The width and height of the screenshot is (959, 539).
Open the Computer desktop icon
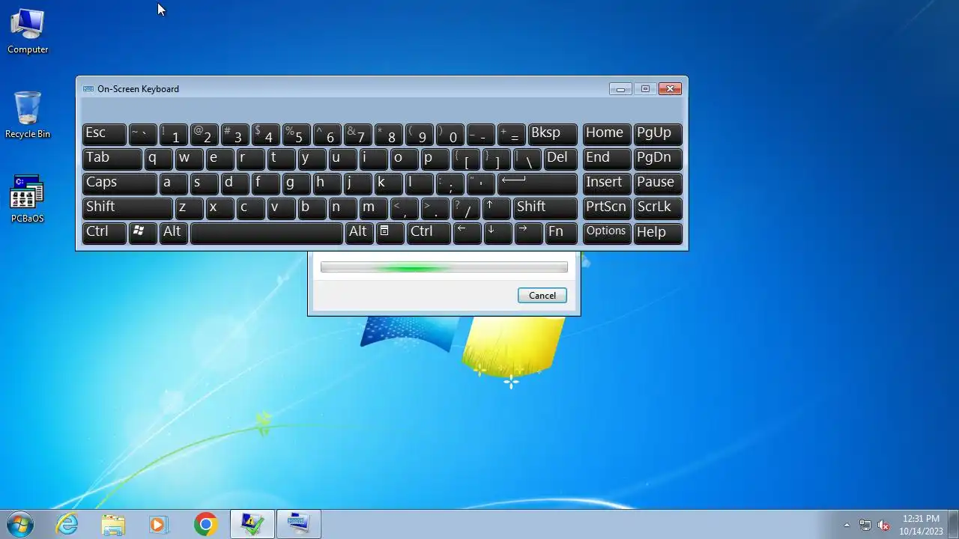click(x=28, y=31)
